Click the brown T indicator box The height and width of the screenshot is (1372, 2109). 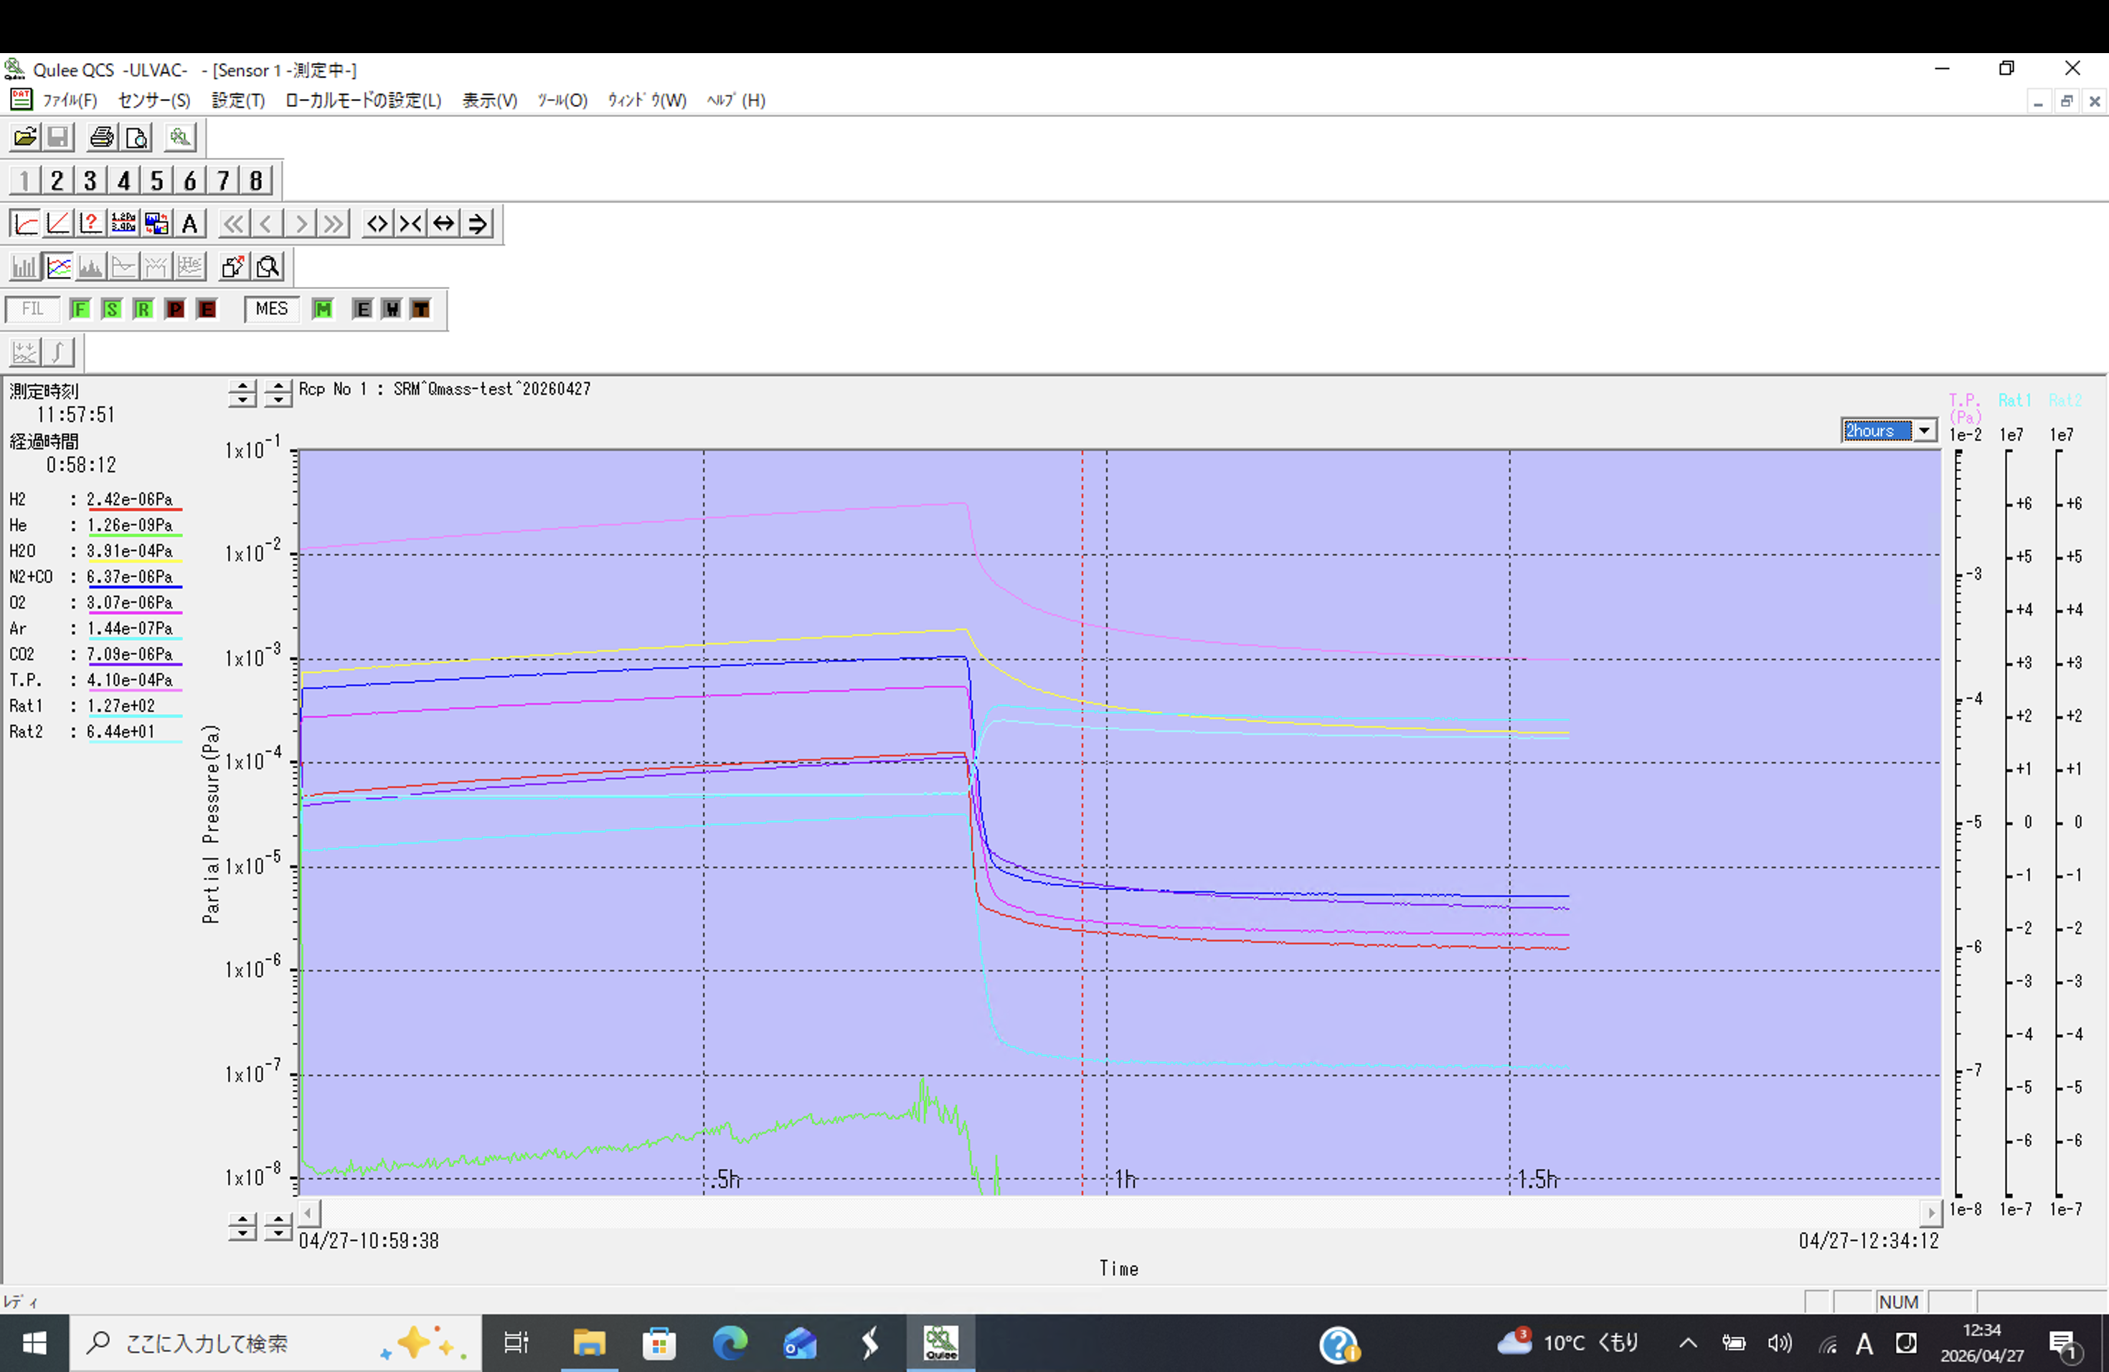pyautogui.click(x=421, y=309)
